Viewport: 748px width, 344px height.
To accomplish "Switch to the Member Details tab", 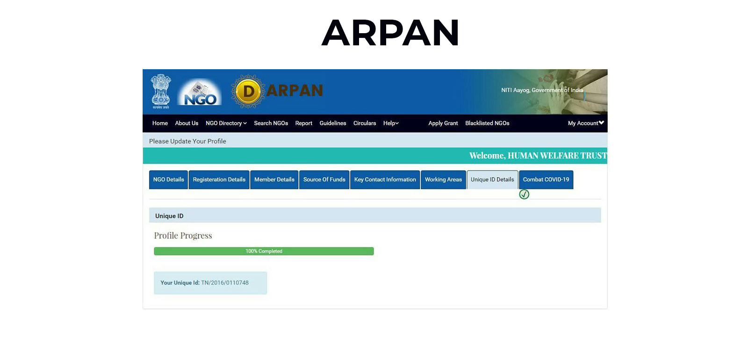I will tap(274, 179).
